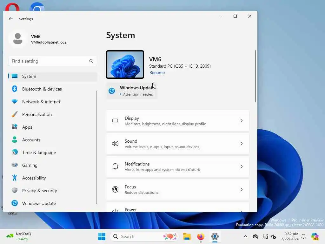Click the taskbar Search box

tap(144, 236)
